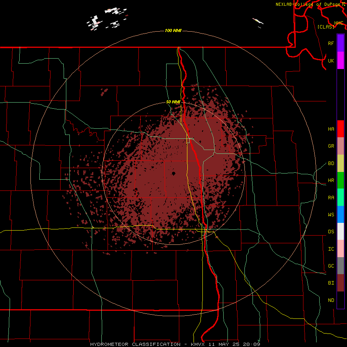347x347 pixels.
Task: Click the radar site center dot
Action: tap(174, 173)
